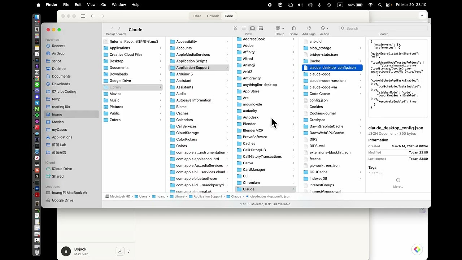Select the com.apple.bluetoothuser folder
Screen dimensions: 462x260
pos(197,178)
